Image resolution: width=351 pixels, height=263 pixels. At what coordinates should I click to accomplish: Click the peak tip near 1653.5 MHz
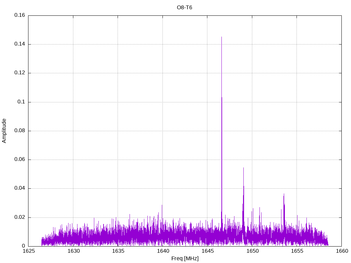284,194
